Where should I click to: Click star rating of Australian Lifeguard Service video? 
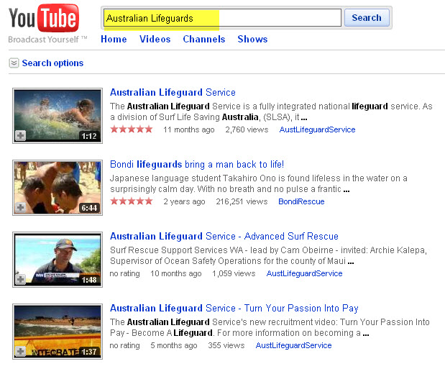[x=131, y=129]
